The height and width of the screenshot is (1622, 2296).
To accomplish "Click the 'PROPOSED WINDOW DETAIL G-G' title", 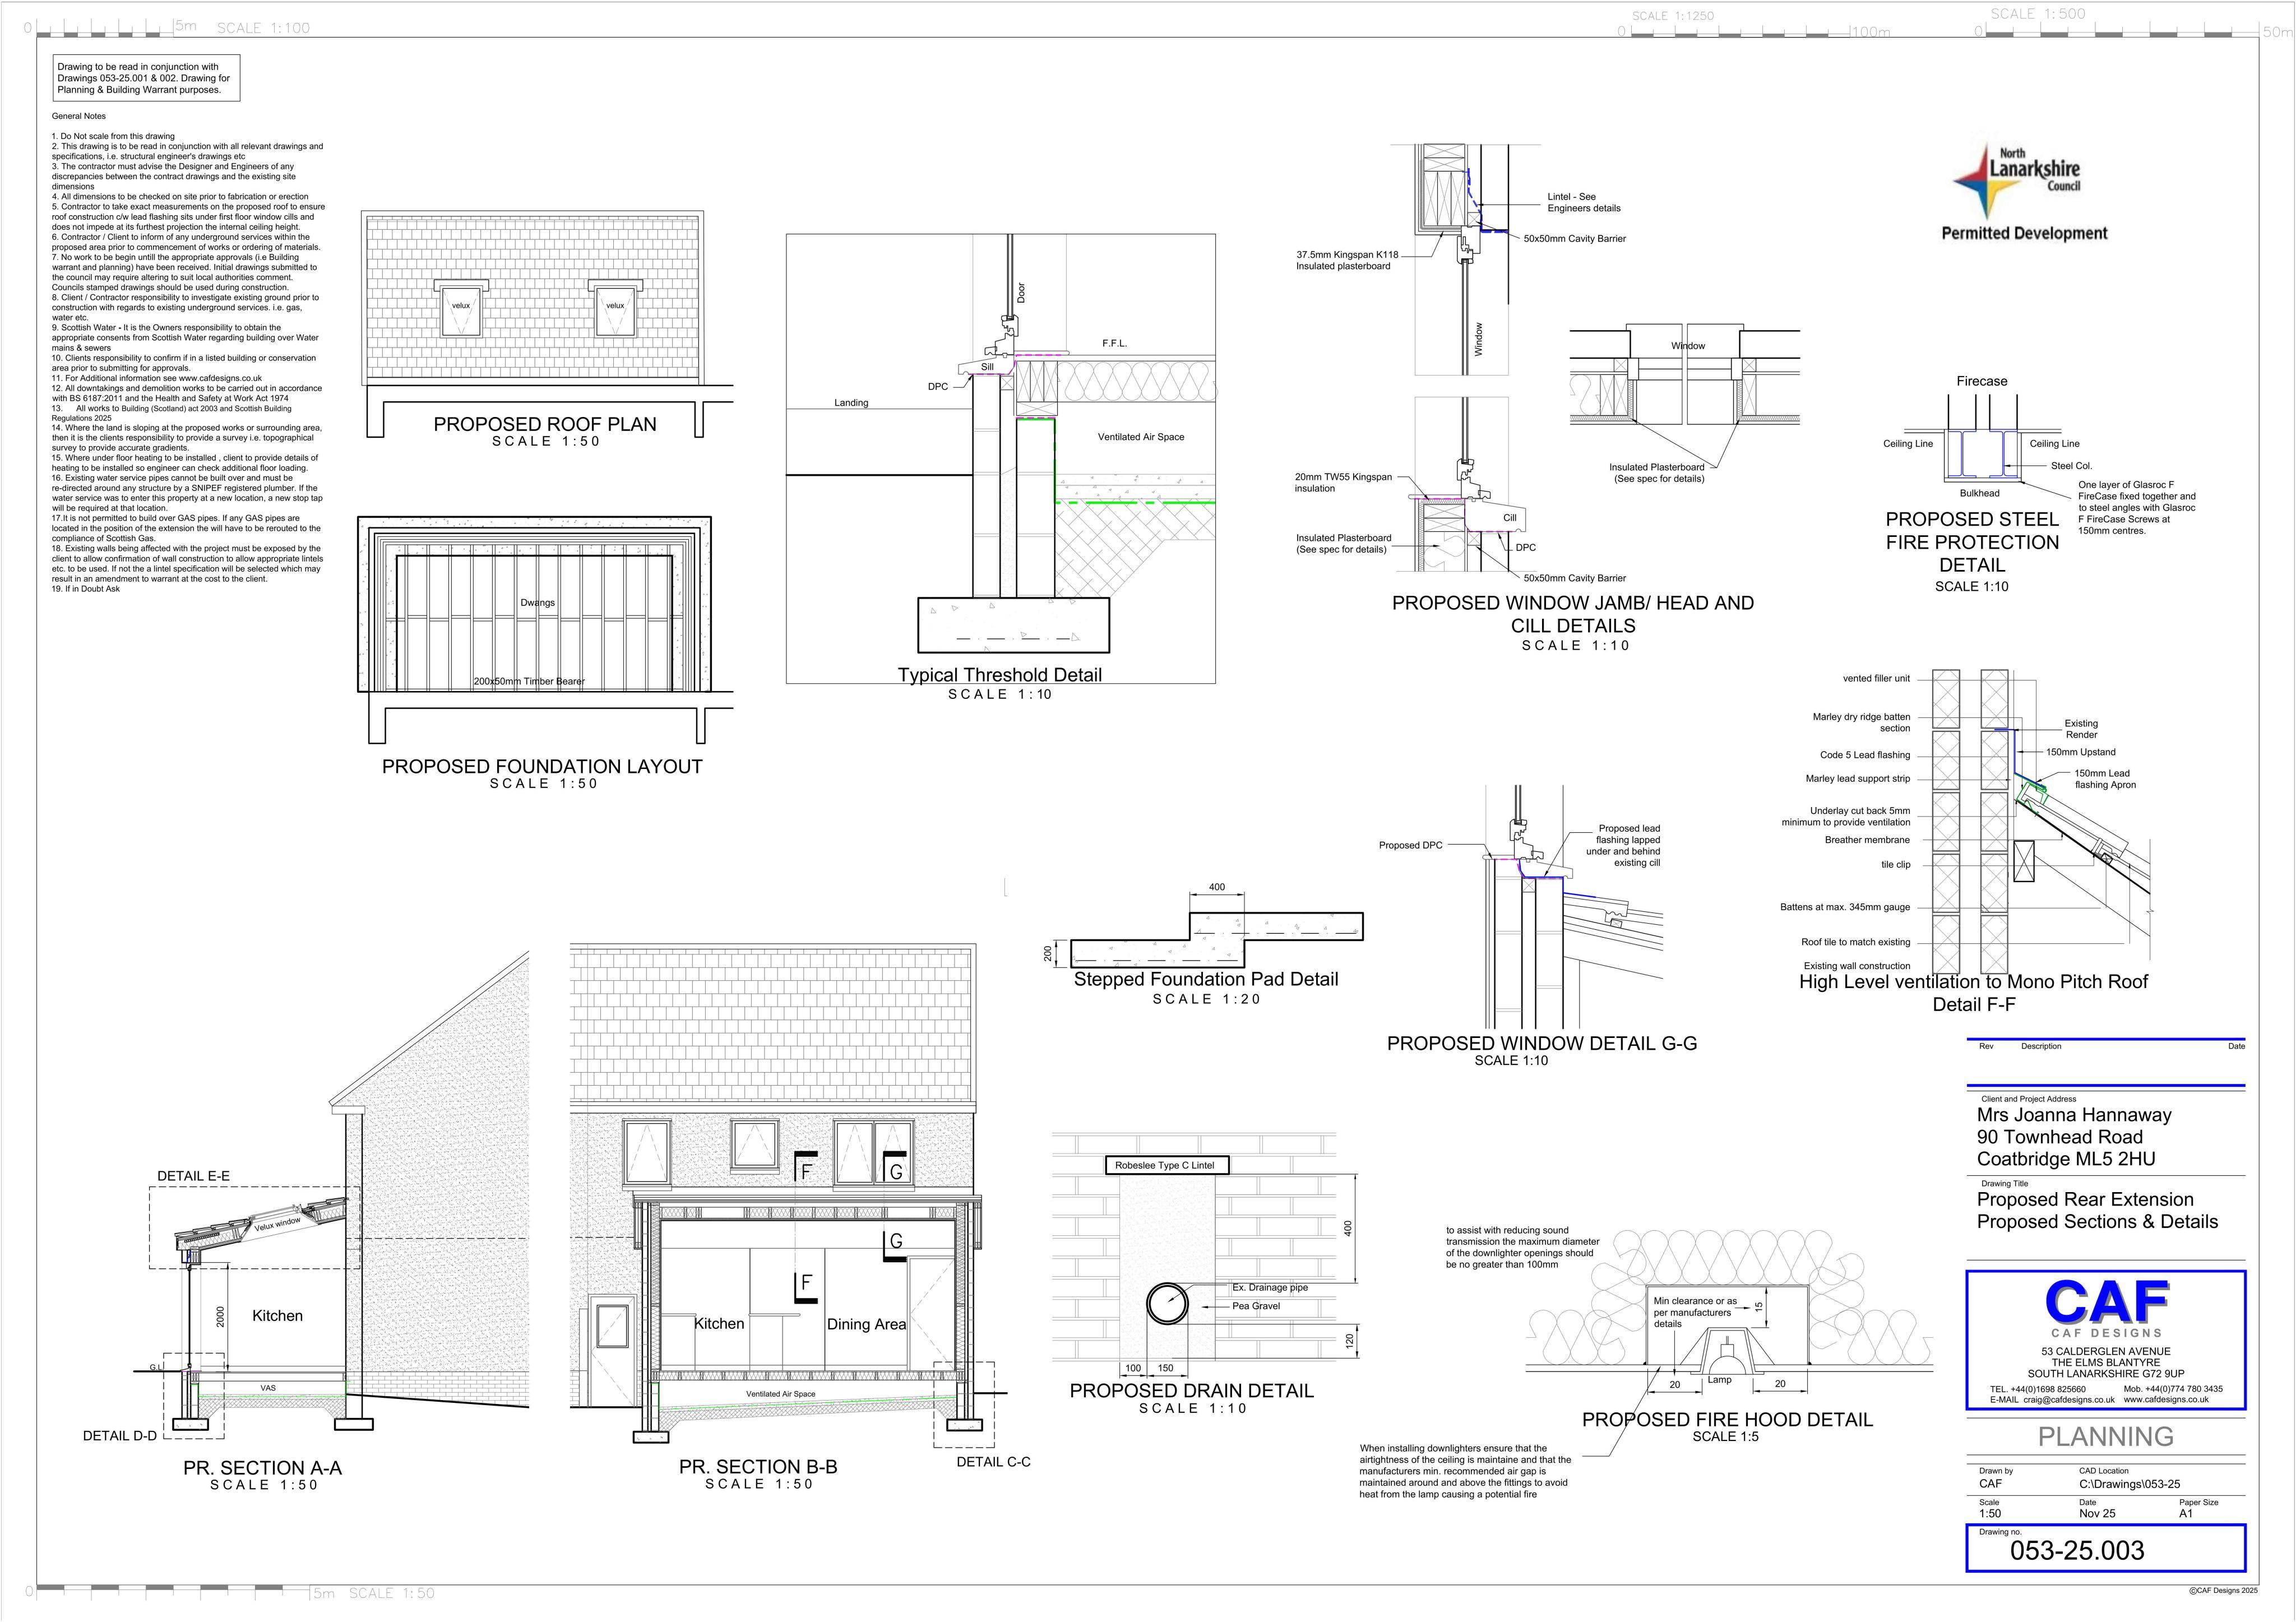I will (1542, 1043).
